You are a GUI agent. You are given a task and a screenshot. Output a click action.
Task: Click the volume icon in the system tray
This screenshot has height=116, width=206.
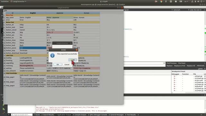198,1
